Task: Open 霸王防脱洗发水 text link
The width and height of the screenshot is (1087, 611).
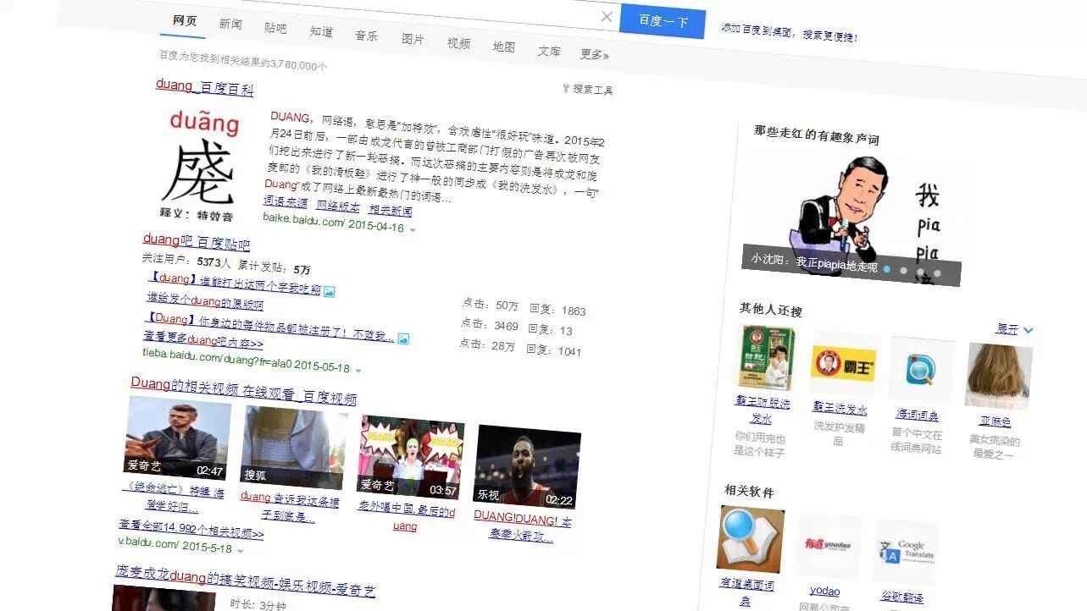Action: (x=762, y=410)
